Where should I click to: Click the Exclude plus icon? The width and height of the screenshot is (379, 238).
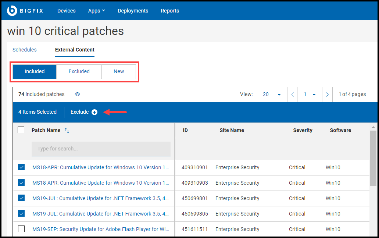(94, 112)
